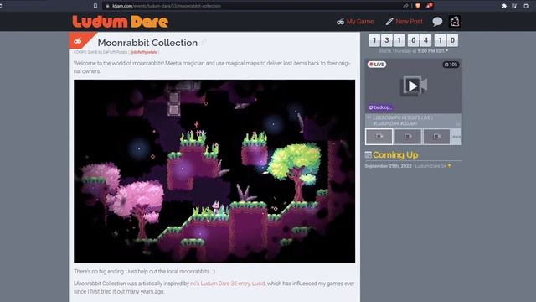Play the live stream video

click(413, 86)
